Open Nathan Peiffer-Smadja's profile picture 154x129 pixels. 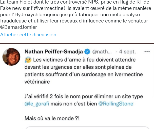coord(11,57)
